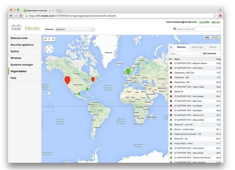Switch to the Network tags tab
This screenshot has height=170, width=235.
click(197, 47)
